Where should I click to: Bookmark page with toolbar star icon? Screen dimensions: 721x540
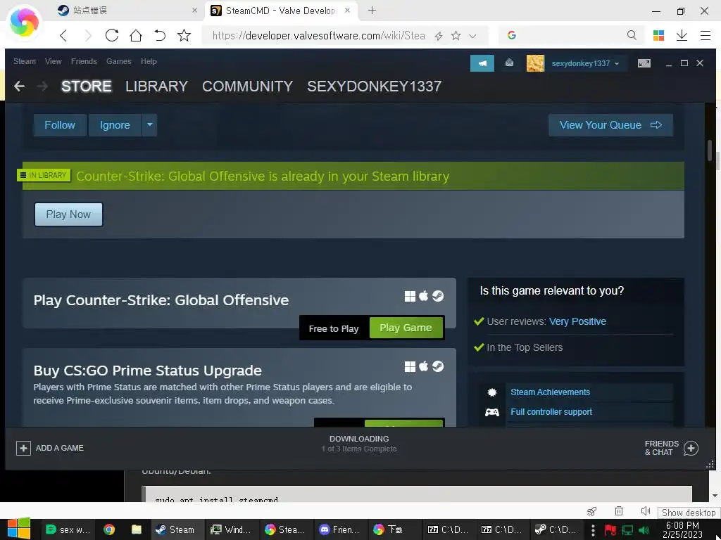(184, 35)
